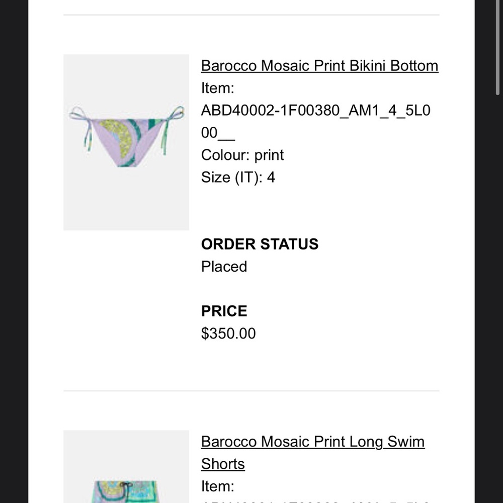Click the top divider line above the bikini listing
Viewport: 503px width, 503px height.
251,16
